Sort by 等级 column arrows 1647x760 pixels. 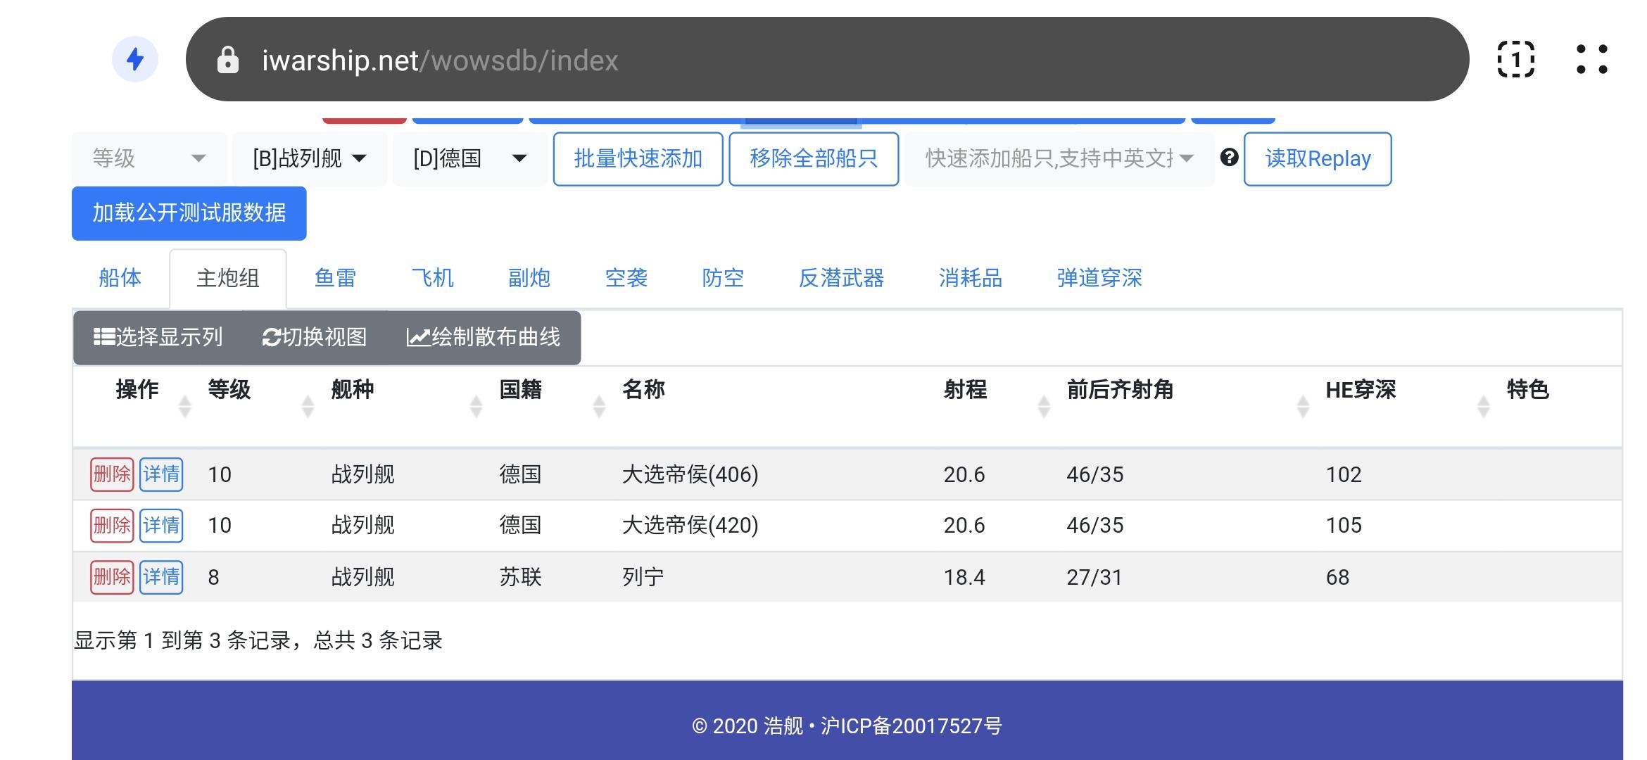pyautogui.click(x=308, y=406)
